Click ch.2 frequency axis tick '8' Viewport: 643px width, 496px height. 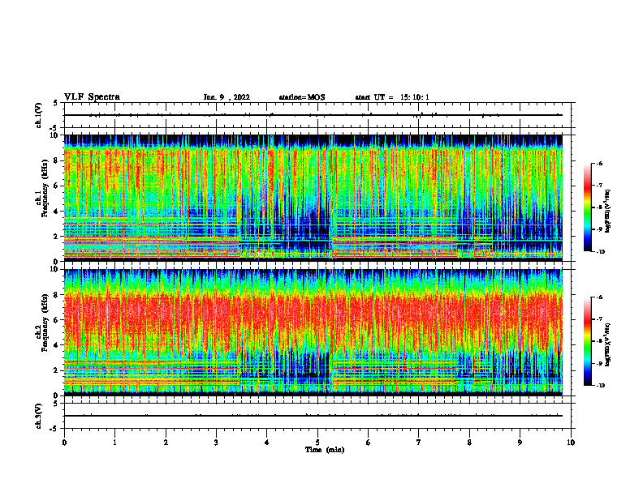click(x=56, y=295)
